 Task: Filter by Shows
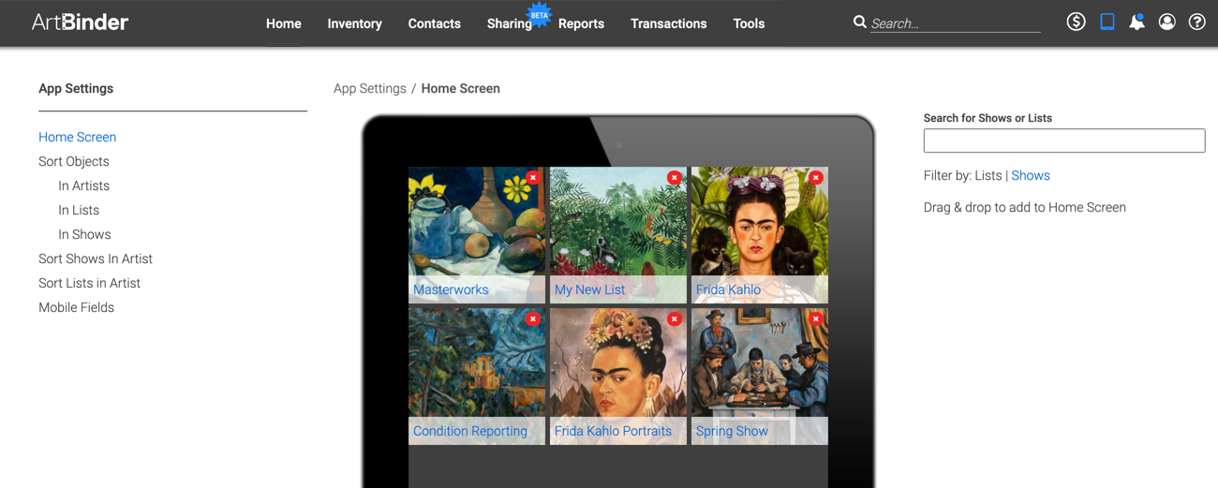click(1031, 175)
